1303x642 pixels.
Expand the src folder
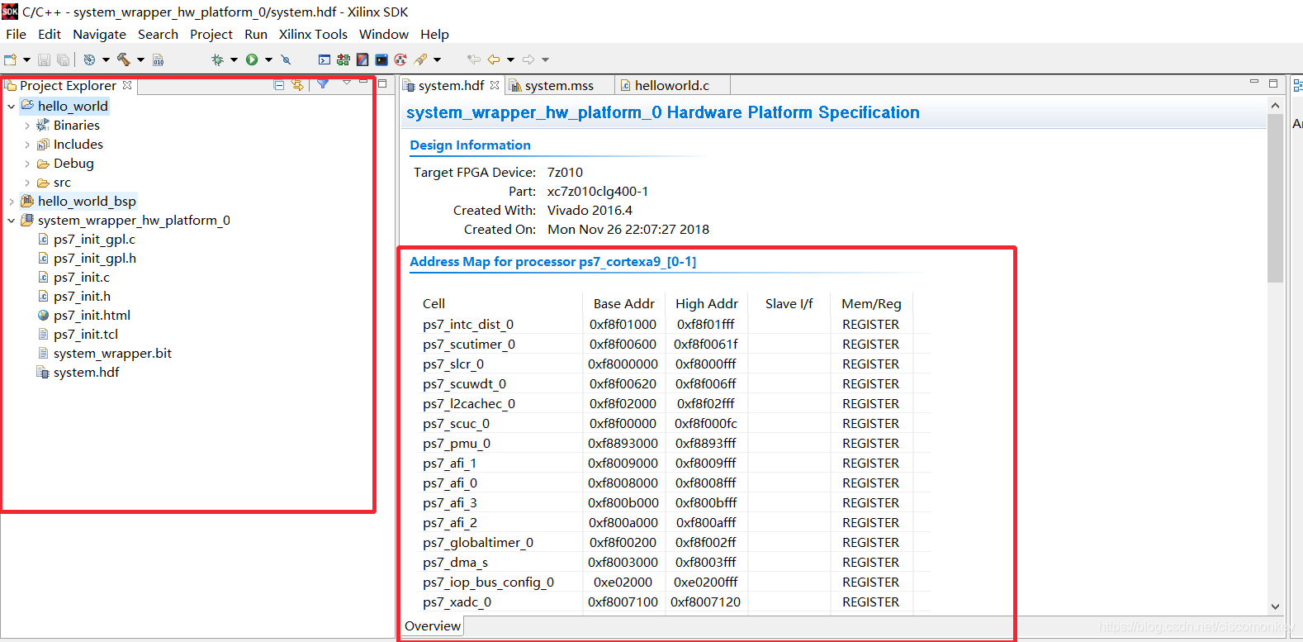pos(27,183)
